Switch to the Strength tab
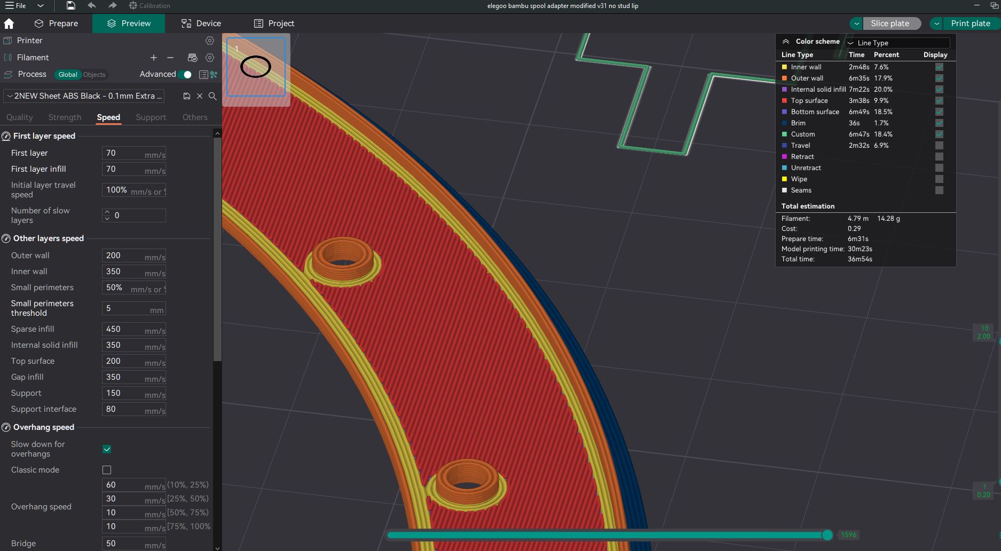 [65, 117]
